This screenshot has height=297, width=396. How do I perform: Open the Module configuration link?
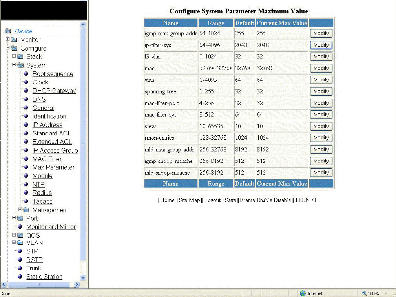pyautogui.click(x=42, y=176)
